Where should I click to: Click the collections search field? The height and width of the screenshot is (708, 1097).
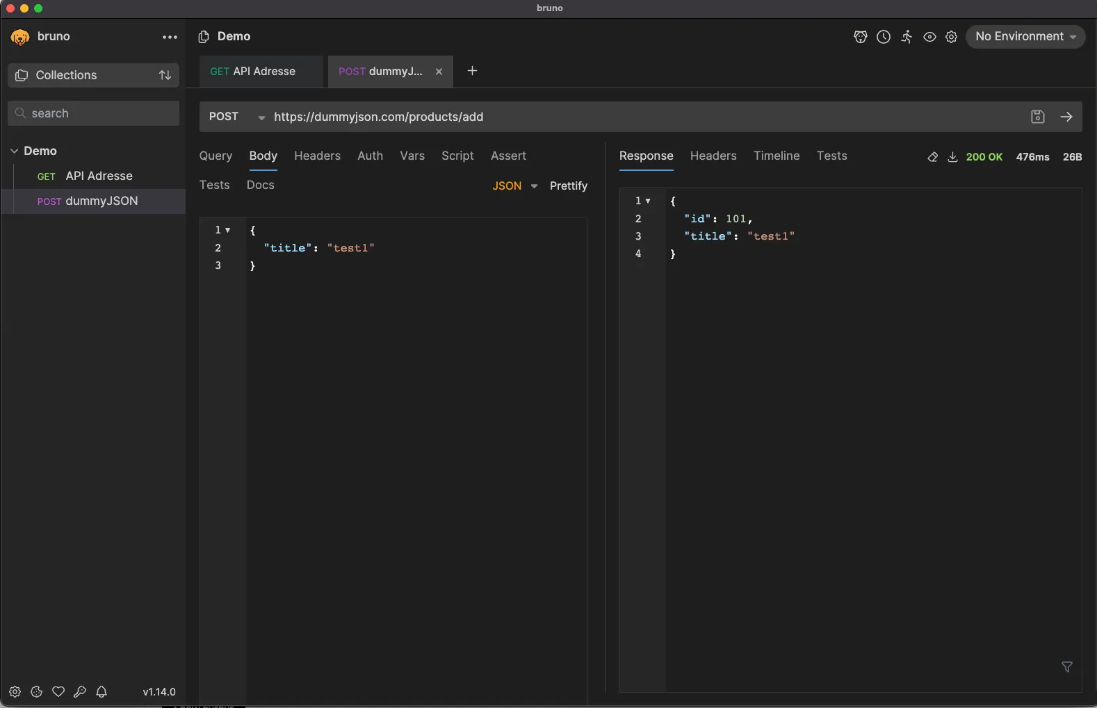point(93,113)
